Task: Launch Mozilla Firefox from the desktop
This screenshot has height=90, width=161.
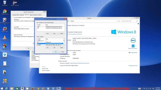Action: point(5,29)
